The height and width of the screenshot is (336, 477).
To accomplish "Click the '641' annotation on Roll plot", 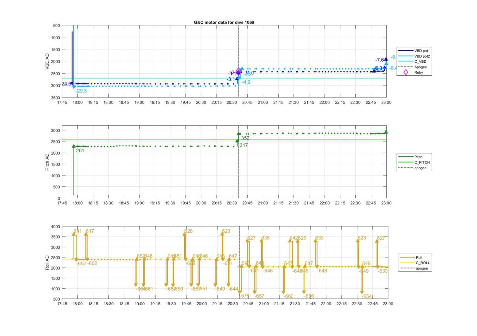I will 78,231.
